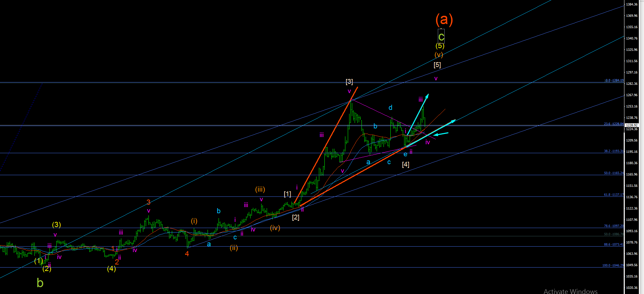Click the 1020.36 price on the axis
Viewport: 644px width, 294px height.
pyautogui.click(x=632, y=288)
